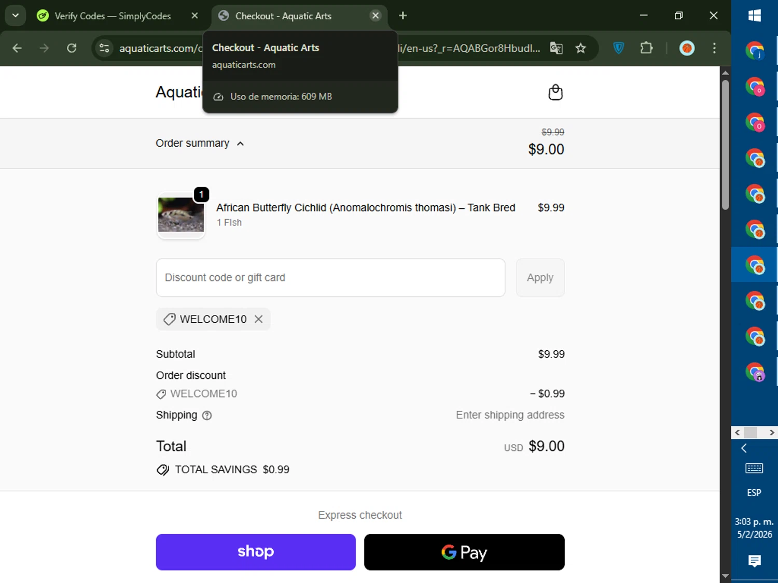The width and height of the screenshot is (778, 583).
Task: Minimize the Chrome window
Action: pyautogui.click(x=644, y=16)
